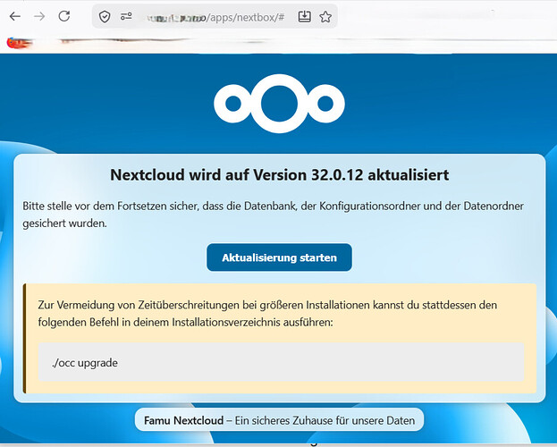
Task: Go back with the browser back arrow
Action: [15, 16]
